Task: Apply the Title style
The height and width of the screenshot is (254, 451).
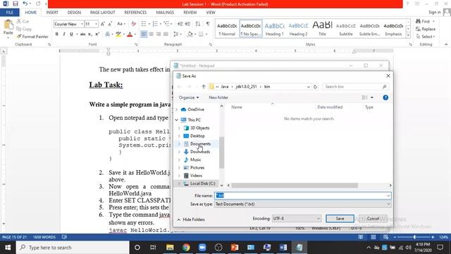Action: [x=322, y=29]
